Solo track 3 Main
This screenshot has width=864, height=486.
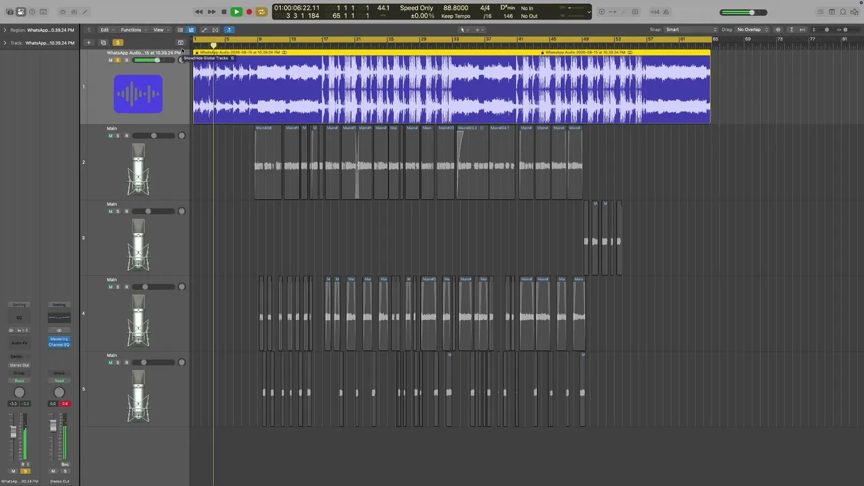117,211
